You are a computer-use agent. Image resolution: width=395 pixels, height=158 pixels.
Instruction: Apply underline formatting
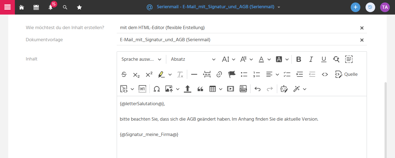[324, 59]
